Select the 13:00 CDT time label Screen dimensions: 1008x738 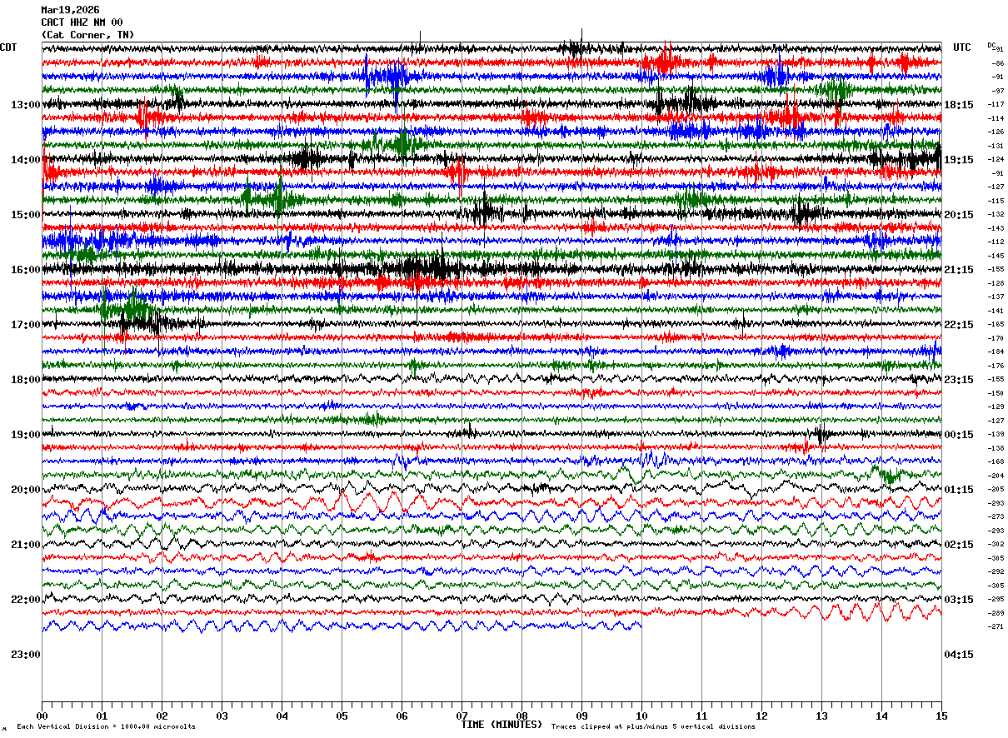tap(25, 105)
